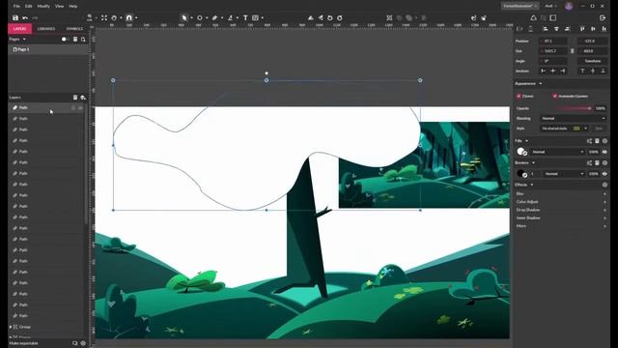The width and height of the screenshot is (618, 348).
Task: Open Effects settings gear icon
Action: [x=604, y=185]
